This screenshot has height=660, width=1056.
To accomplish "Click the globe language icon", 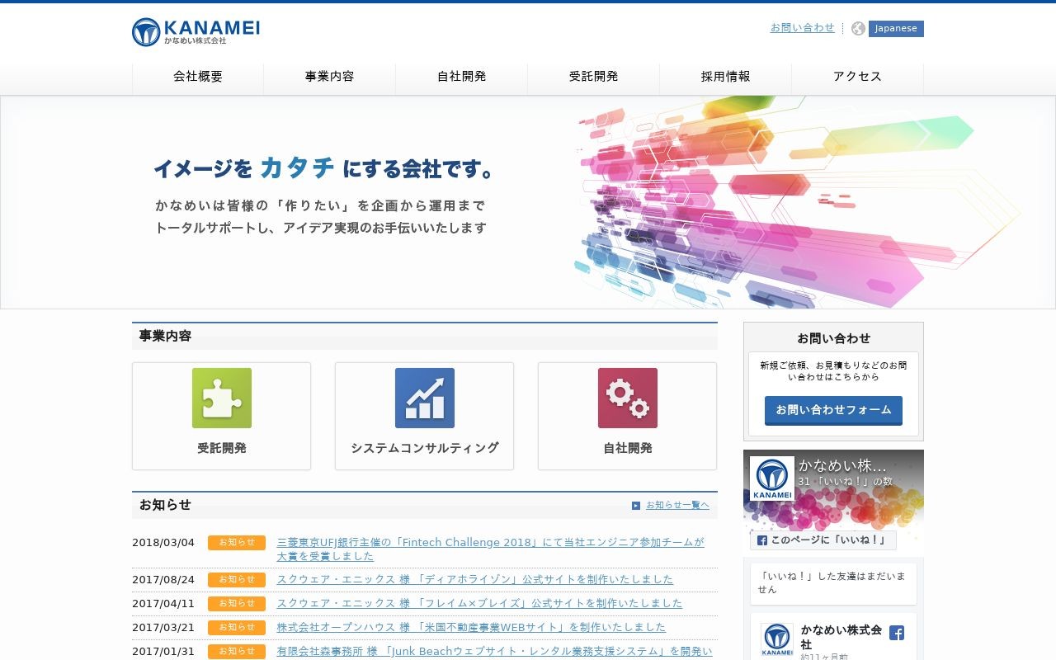I will pyautogui.click(x=858, y=29).
